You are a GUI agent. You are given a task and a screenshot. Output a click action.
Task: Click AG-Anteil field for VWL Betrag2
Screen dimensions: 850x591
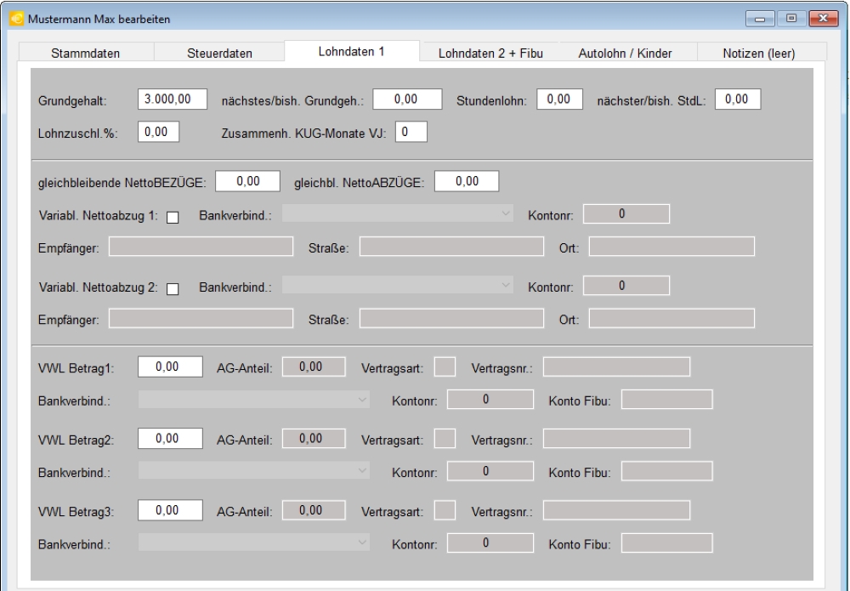tap(314, 438)
